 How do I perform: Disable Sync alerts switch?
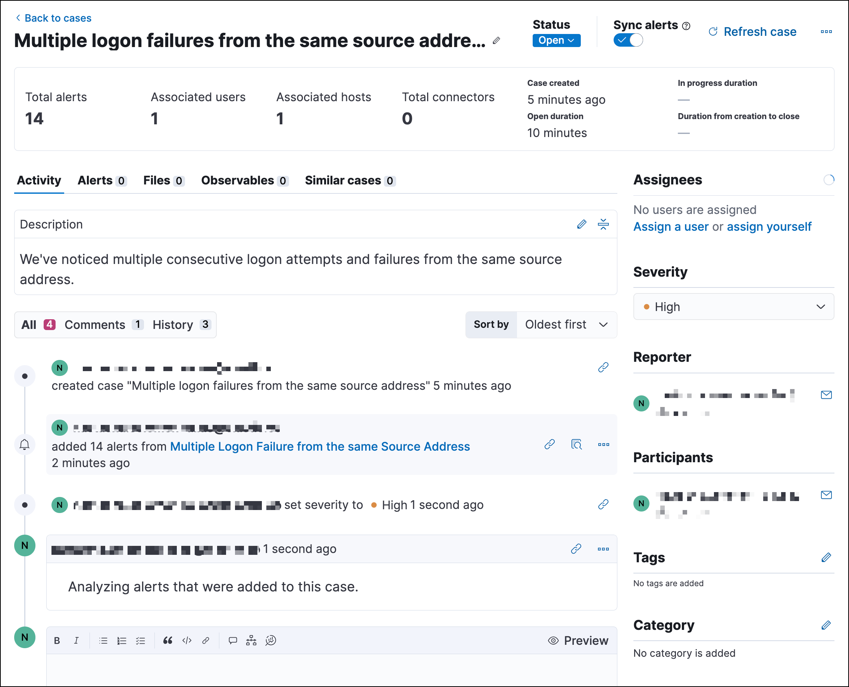coord(628,40)
